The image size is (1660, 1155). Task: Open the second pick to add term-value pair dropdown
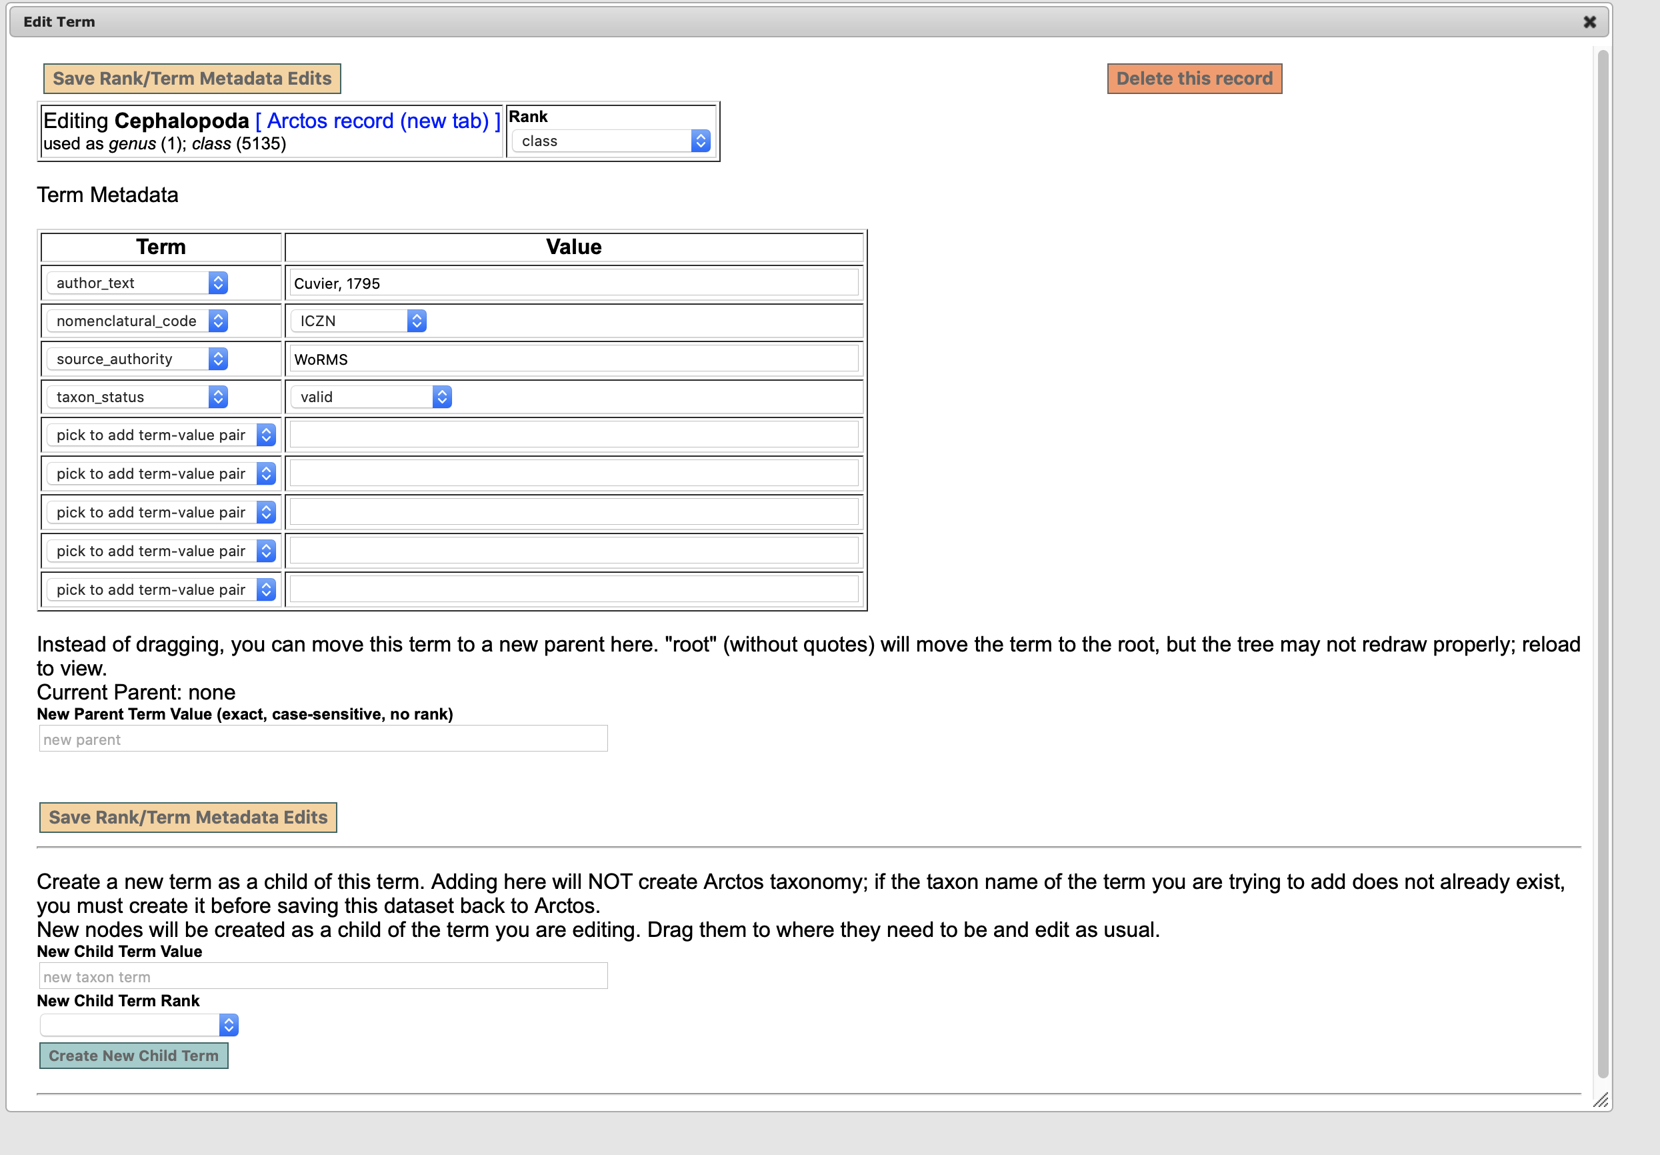[x=161, y=473]
